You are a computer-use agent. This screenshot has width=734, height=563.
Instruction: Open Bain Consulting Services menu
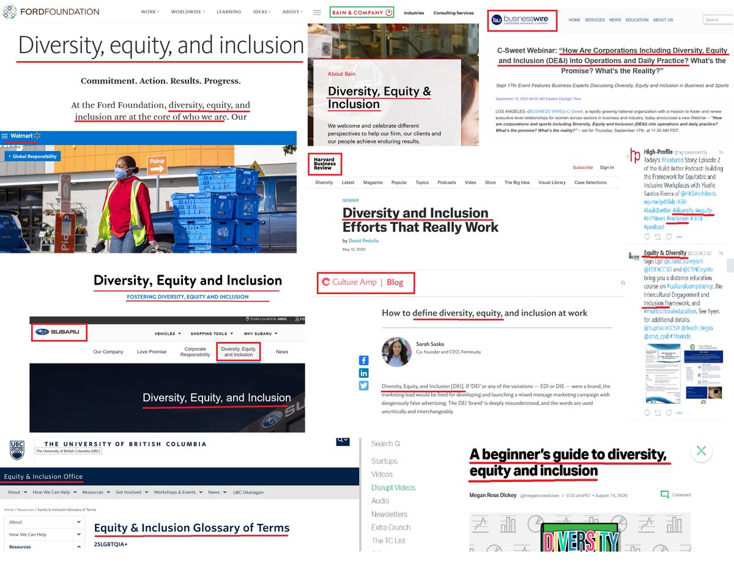(453, 13)
